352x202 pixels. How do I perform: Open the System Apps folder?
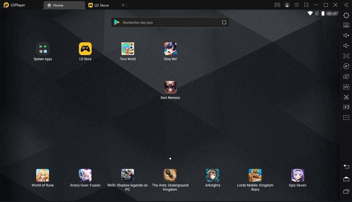[43, 49]
